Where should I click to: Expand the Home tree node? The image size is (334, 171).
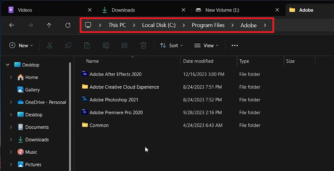coord(11,77)
